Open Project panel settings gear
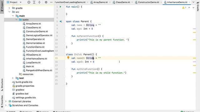 tap(46, 2)
